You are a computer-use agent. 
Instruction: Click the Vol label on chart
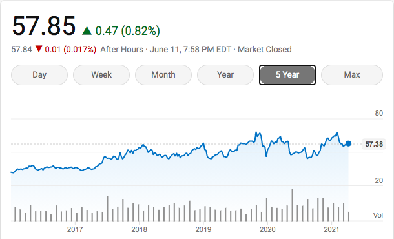[378, 215]
